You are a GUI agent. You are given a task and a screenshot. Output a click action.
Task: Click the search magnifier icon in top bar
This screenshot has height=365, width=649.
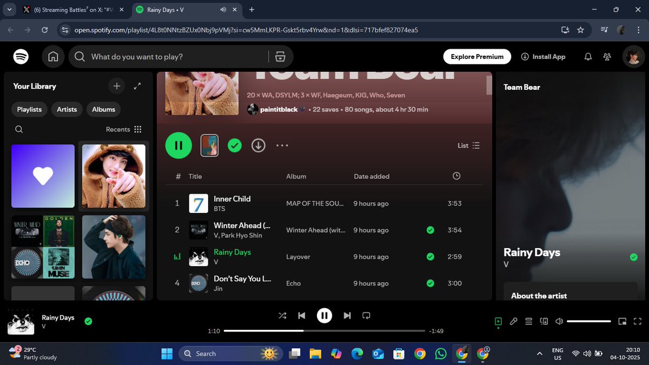click(x=80, y=57)
